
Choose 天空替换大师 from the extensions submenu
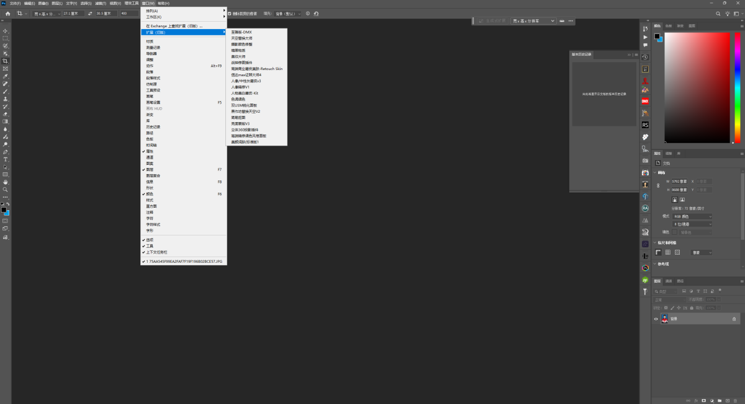(242, 38)
